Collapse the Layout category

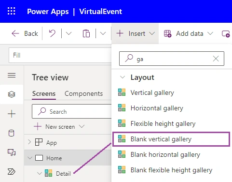point(123,77)
